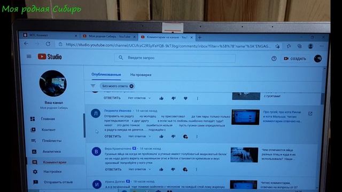Dislike the topmost partially visible comment
342x192 pixels.
[173, 98]
